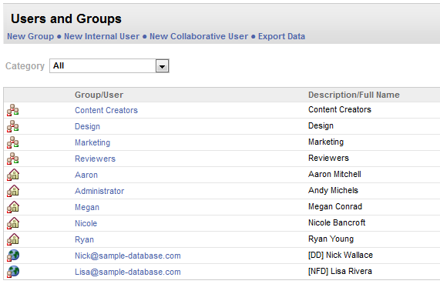Click the Category field showing All
The width and height of the screenshot is (440, 284).
tap(109, 66)
